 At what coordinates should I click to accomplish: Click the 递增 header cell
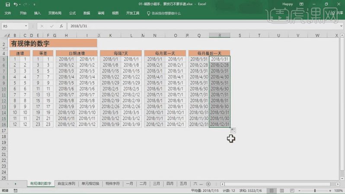(20, 53)
